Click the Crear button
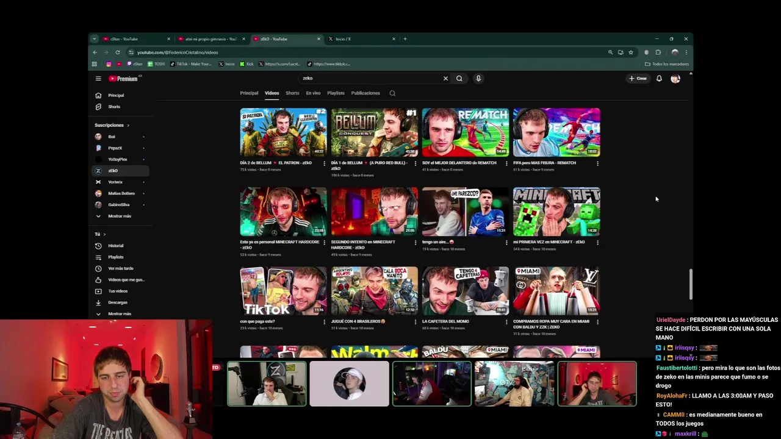Image resolution: width=781 pixels, height=439 pixels. click(x=638, y=78)
